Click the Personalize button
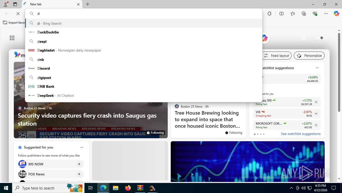342x193 pixels. click(309, 56)
